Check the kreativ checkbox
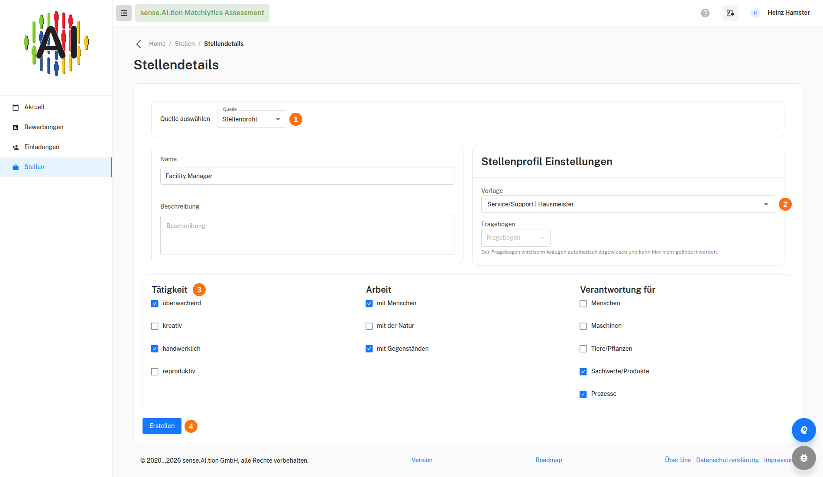This screenshot has height=477, width=823. (155, 326)
